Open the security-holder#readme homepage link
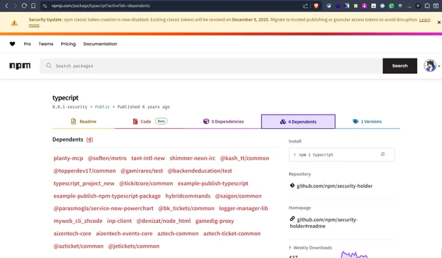 coord(324,222)
